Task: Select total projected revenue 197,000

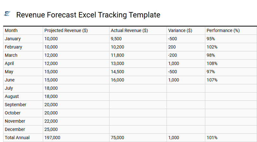Action: 52,138
